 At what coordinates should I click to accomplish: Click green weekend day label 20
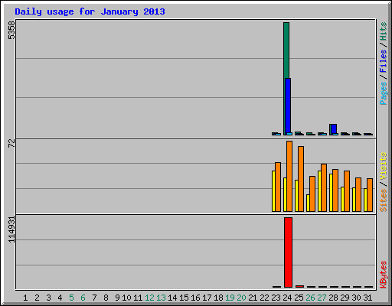pyautogui.click(x=241, y=298)
